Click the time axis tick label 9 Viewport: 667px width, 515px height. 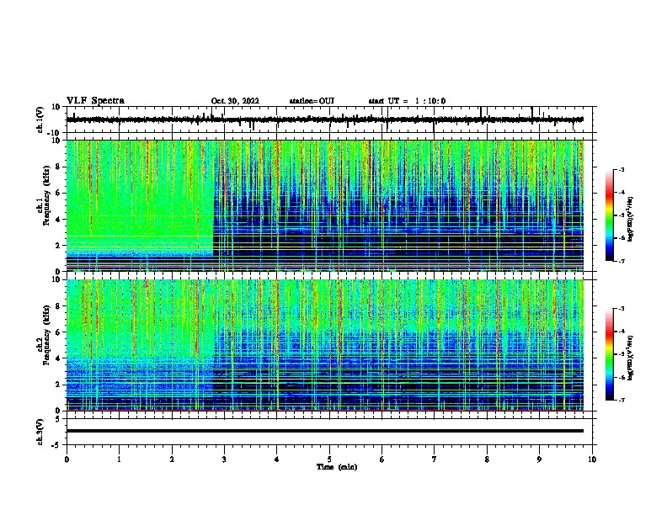[x=539, y=459]
